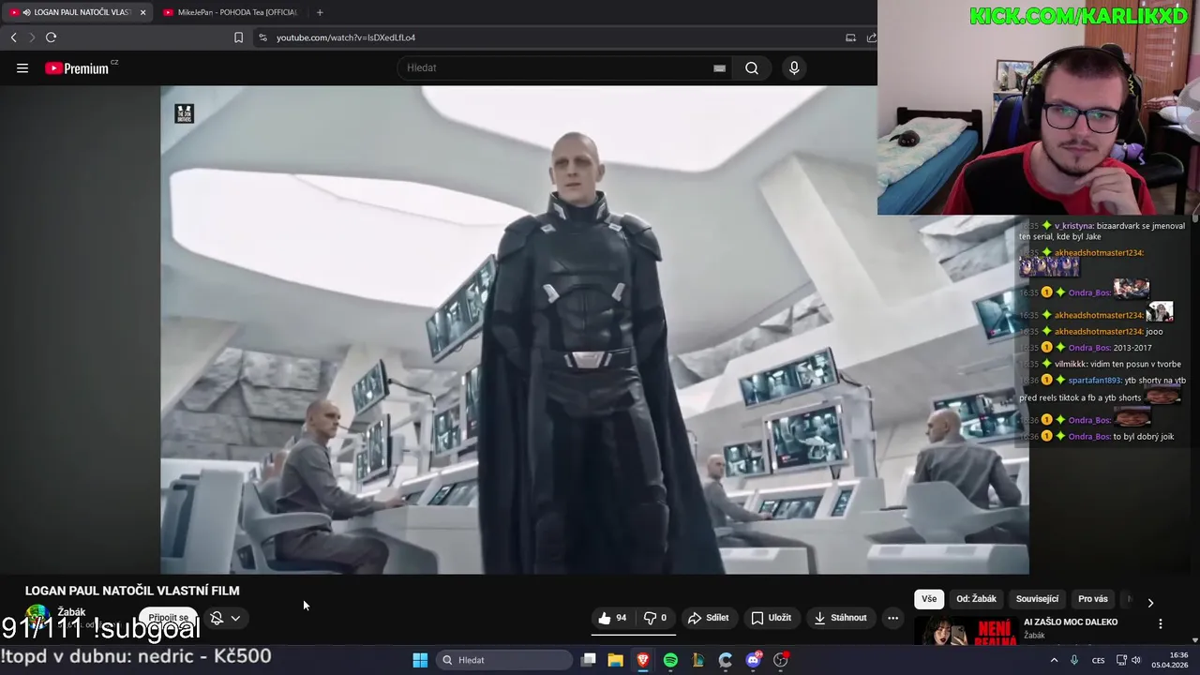Select the Od: Žabák filter chip

[976, 599]
